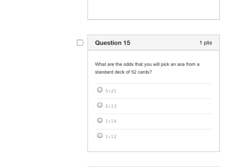
Task: Choose the 2:13 radio option
Action: tap(100, 105)
